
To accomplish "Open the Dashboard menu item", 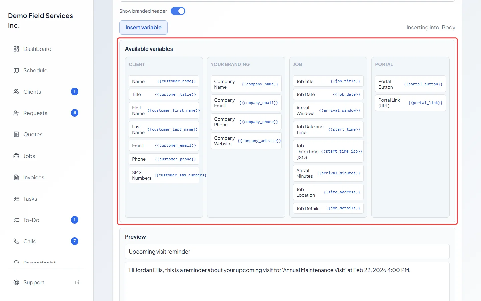I will [47, 49].
